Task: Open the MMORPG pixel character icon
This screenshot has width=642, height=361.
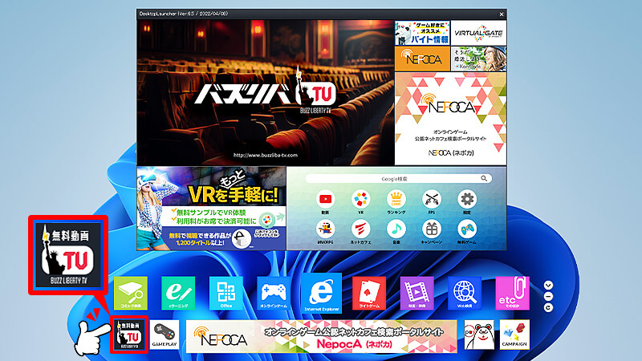Action: 326,229
